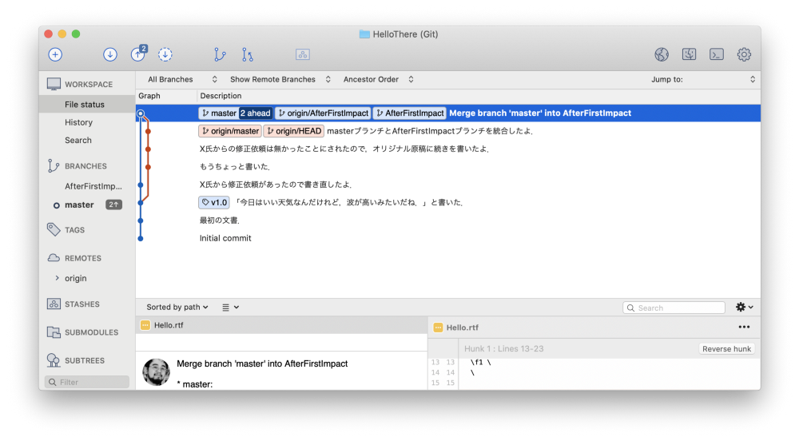Open the list view mode dropdown

tap(230, 307)
